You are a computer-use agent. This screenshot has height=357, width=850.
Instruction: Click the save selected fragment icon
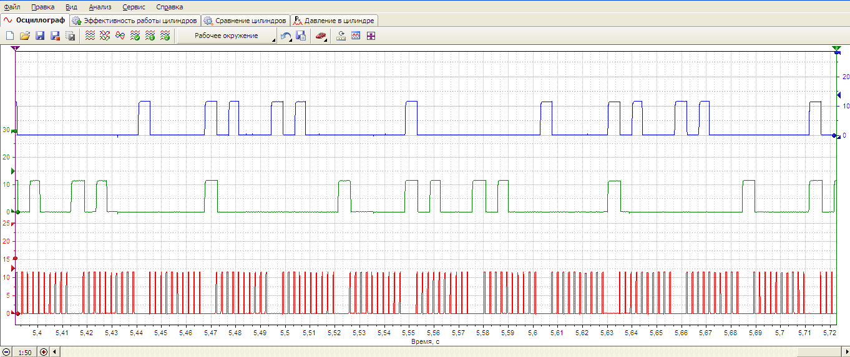coord(70,36)
